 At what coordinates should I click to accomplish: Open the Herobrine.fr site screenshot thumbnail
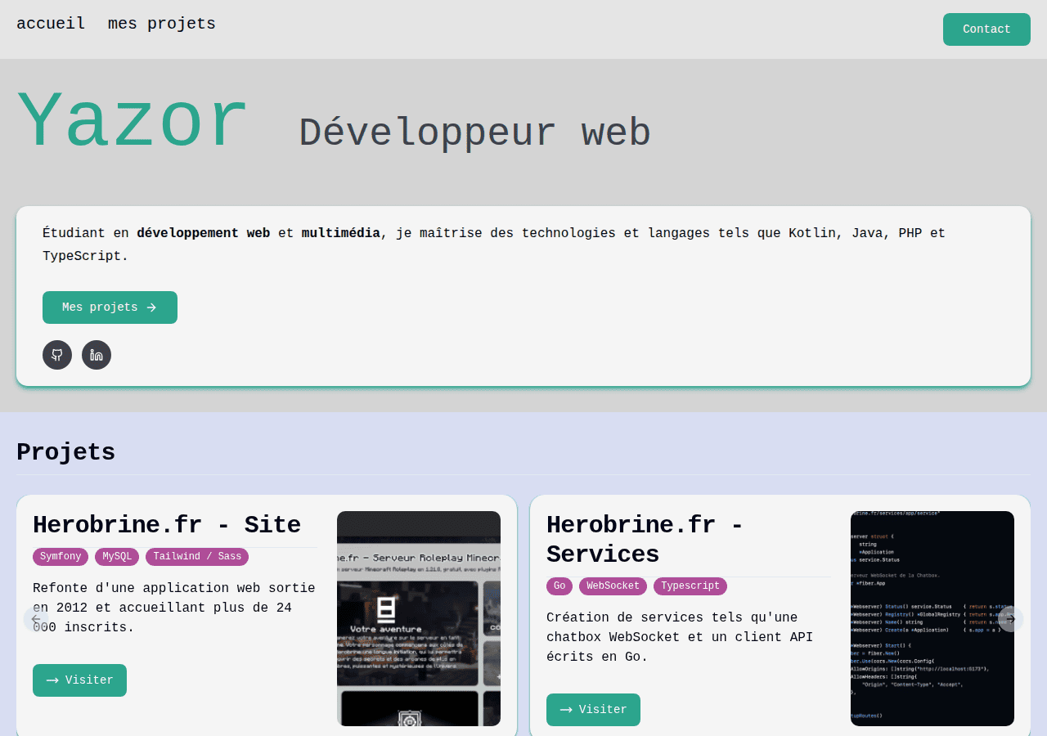point(419,618)
